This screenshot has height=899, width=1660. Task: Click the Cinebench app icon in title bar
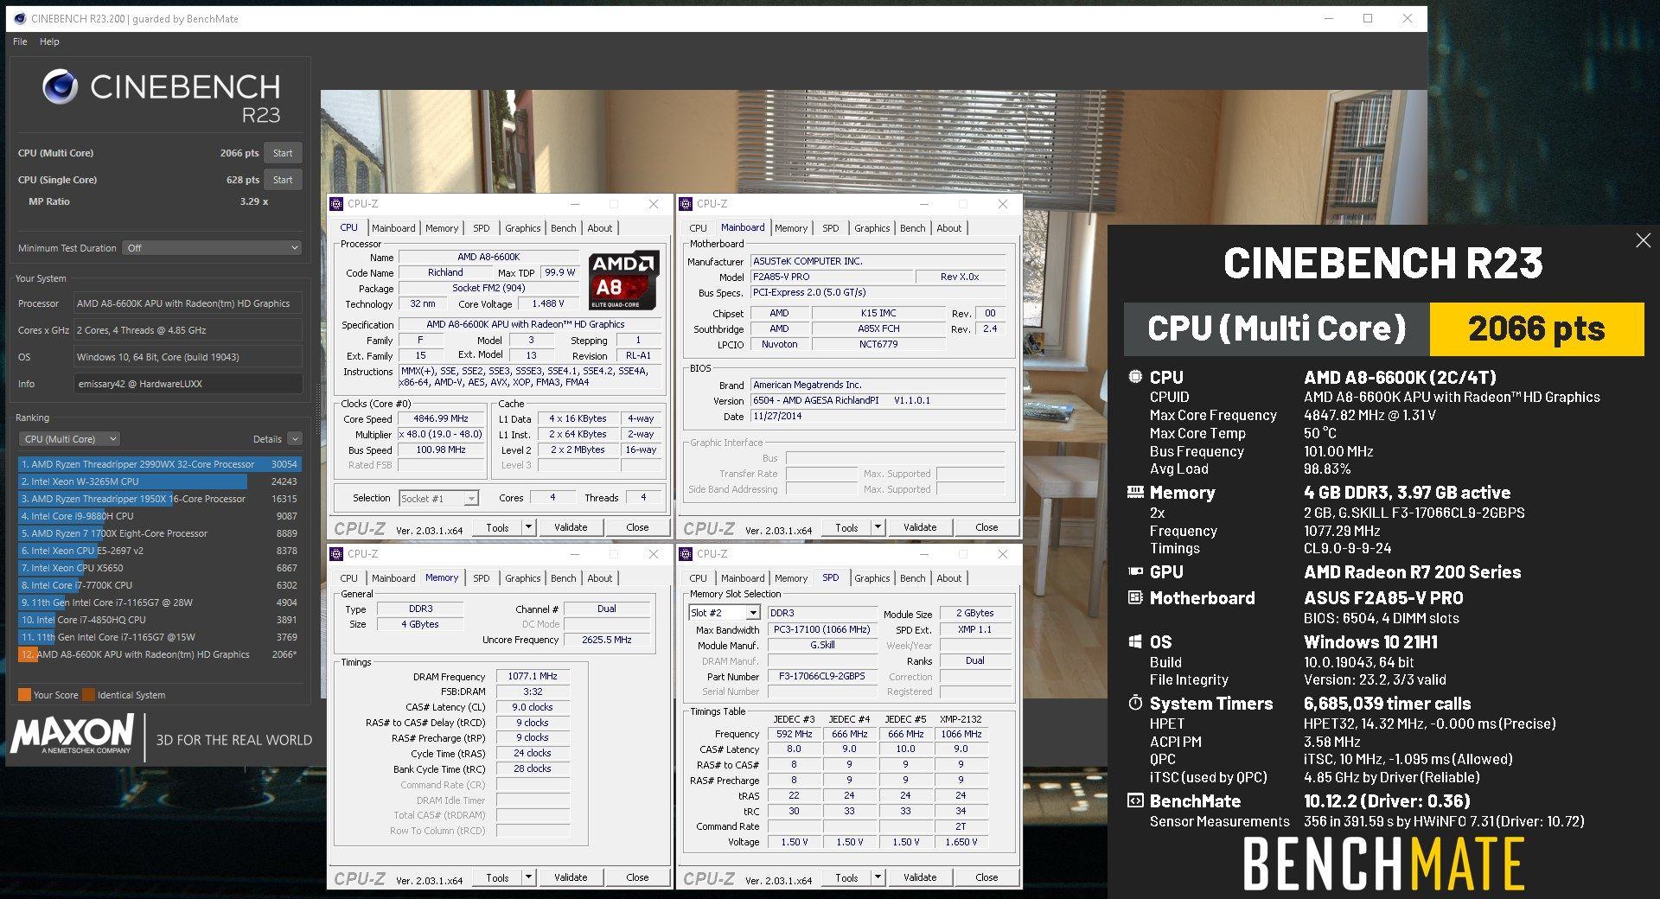point(20,18)
